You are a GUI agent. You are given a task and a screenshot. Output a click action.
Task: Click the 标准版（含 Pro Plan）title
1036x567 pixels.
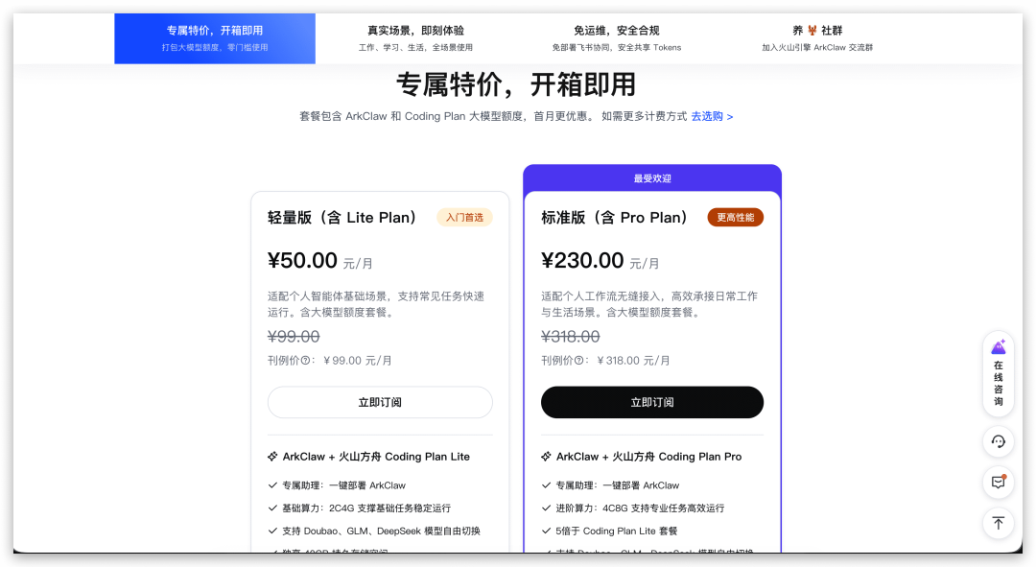coord(615,218)
